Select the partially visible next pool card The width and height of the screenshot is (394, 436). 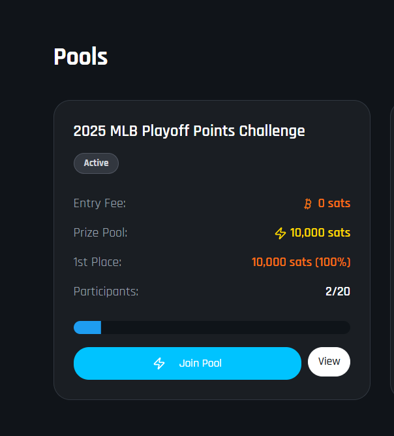point(392,250)
